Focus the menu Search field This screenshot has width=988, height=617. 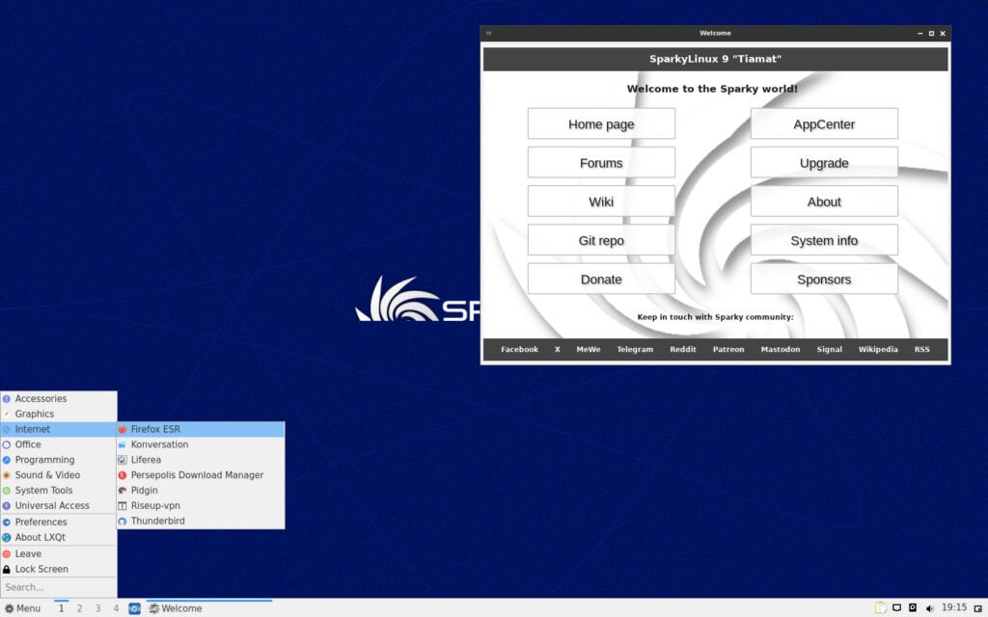(x=59, y=587)
